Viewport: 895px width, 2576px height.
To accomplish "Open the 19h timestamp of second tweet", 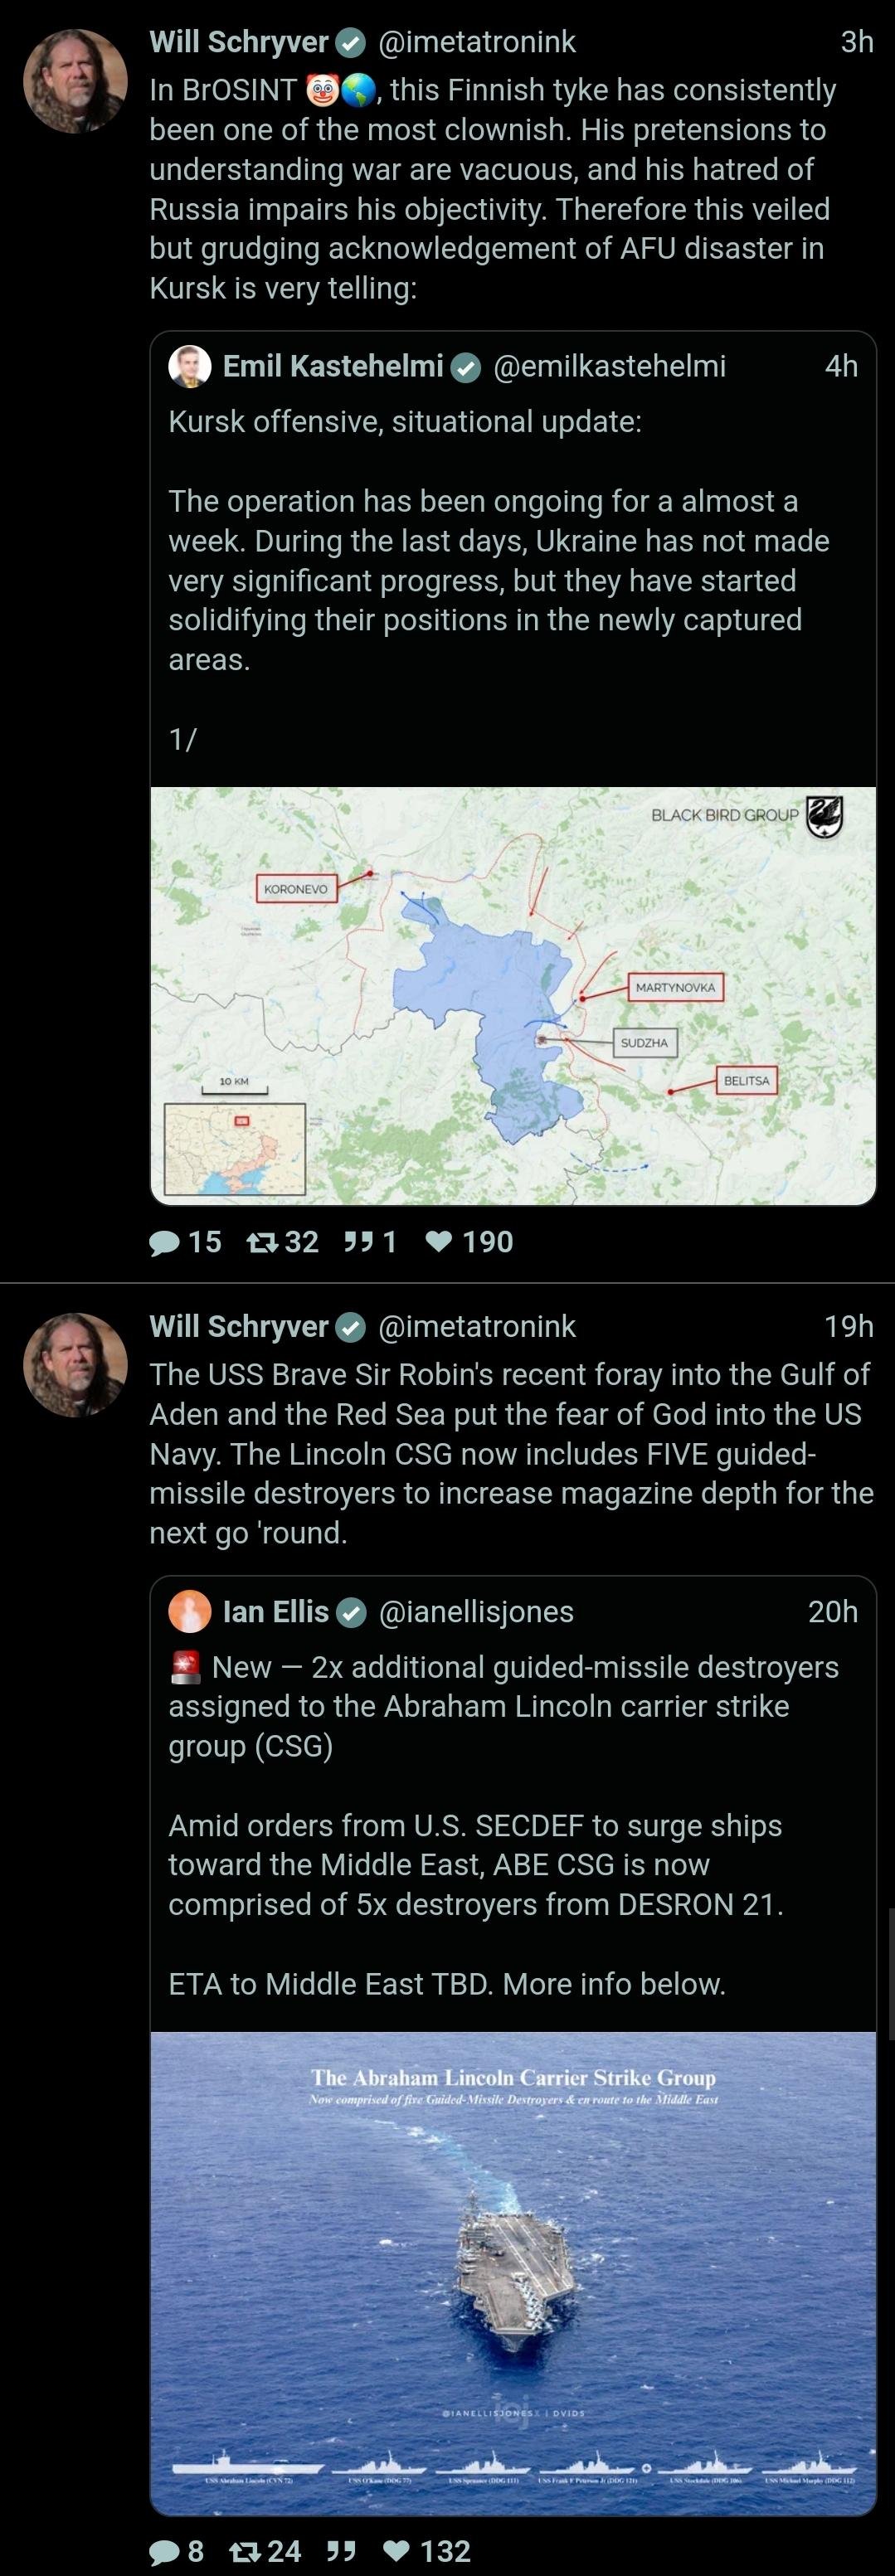I will click(x=849, y=1326).
